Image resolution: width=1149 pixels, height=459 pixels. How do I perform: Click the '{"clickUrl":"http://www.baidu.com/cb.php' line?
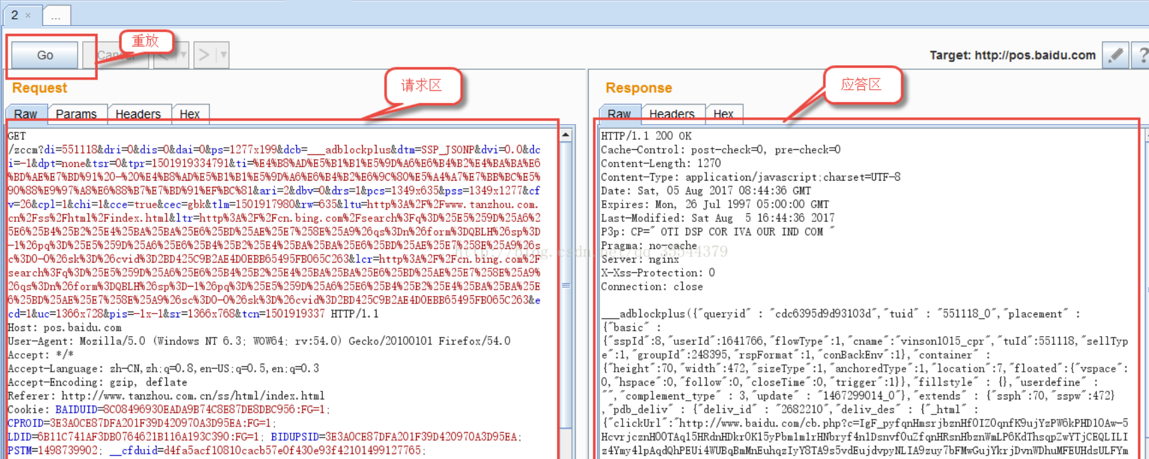(865, 423)
